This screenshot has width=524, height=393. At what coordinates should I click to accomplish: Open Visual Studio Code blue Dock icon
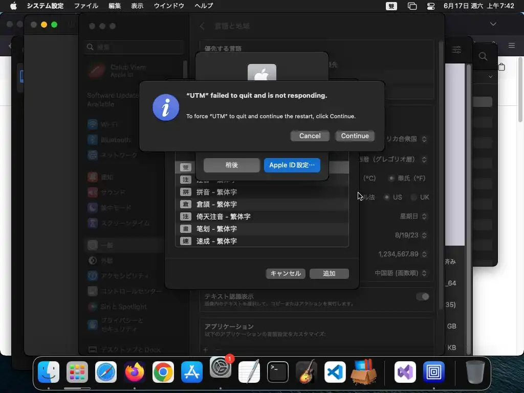pos(335,372)
